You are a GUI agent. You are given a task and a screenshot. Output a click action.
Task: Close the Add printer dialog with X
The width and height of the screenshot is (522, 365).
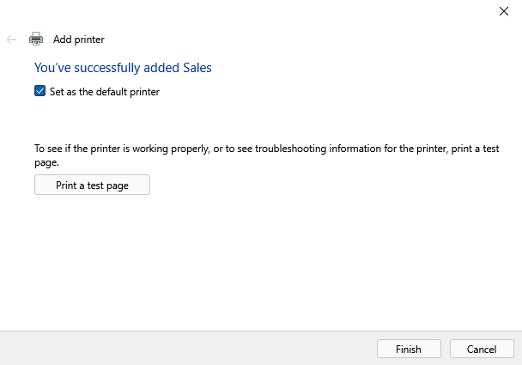click(504, 11)
